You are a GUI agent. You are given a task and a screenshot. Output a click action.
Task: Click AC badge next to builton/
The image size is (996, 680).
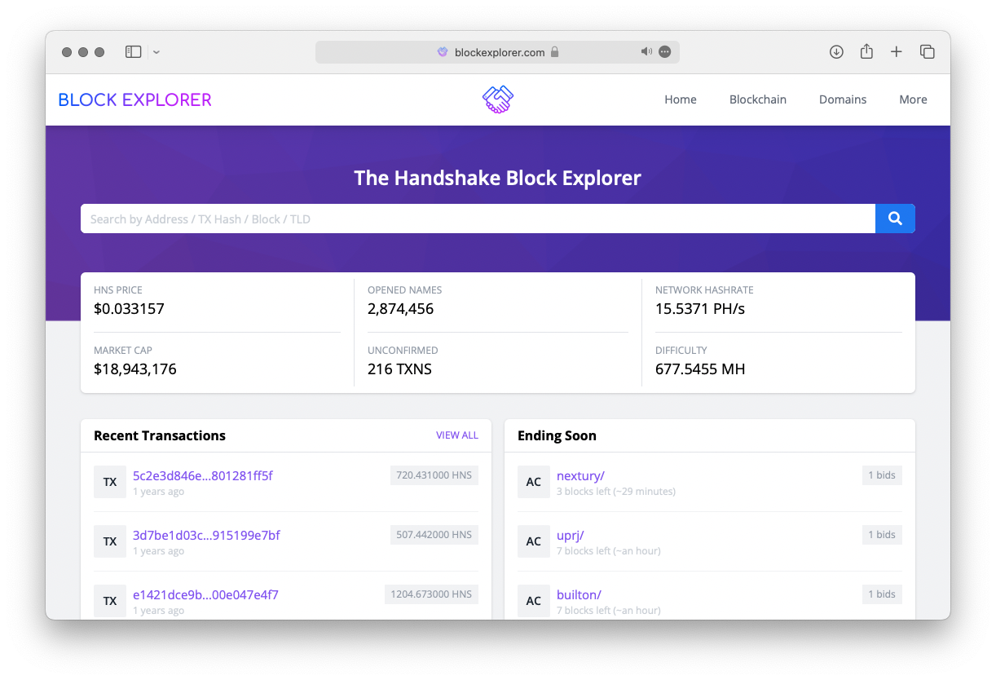click(534, 601)
